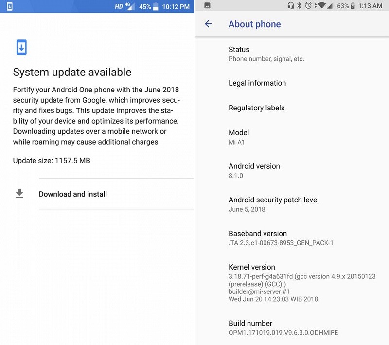Tap the headphones icon in status bar
This screenshot has width=389, height=345.
(x=290, y=5)
